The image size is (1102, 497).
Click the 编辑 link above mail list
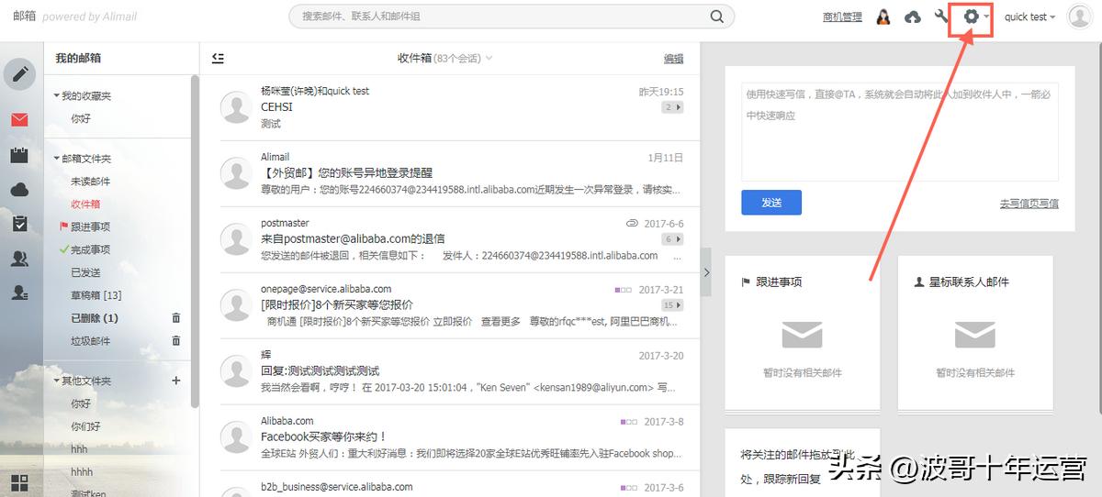(x=673, y=58)
